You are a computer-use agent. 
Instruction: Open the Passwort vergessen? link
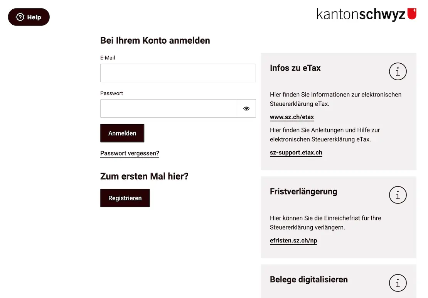pyautogui.click(x=130, y=153)
